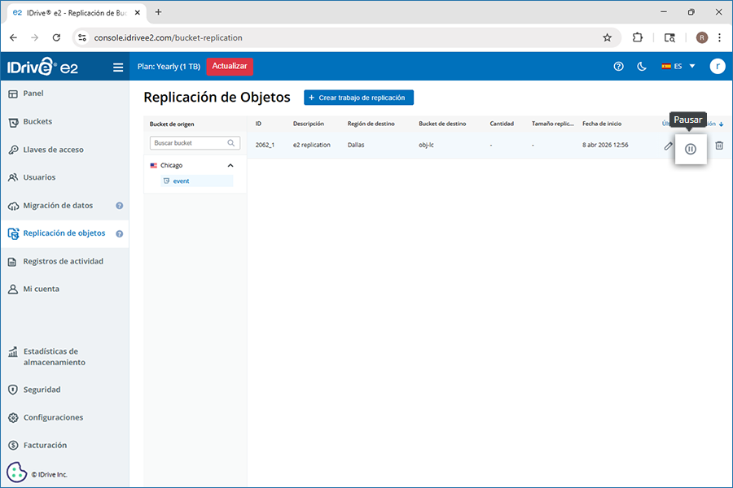Sort by last replication column arrow
733x488 pixels.
click(722, 124)
